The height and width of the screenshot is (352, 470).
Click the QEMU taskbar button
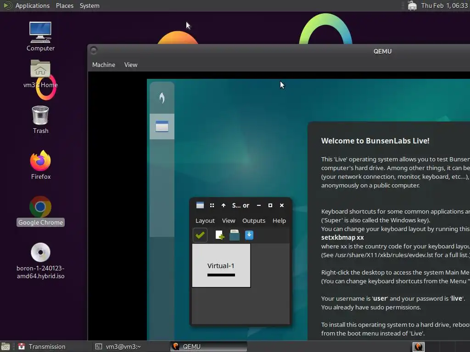[208, 346]
